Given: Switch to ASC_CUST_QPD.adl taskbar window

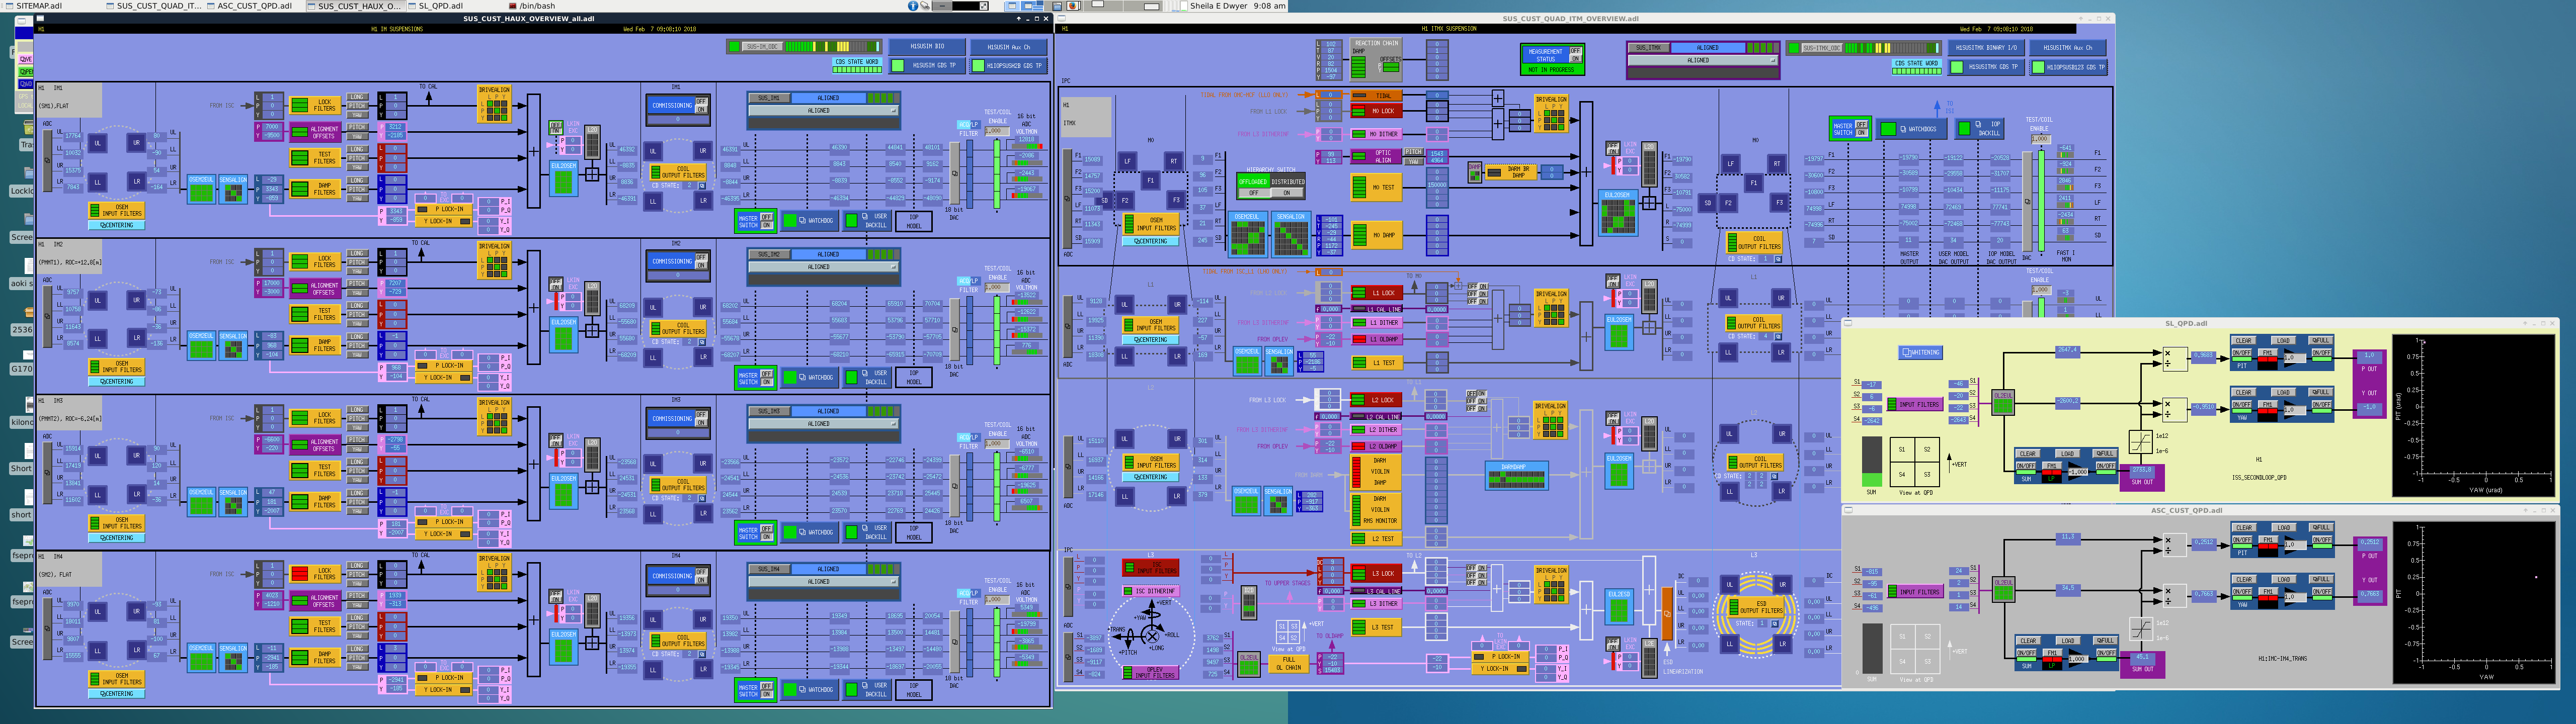Looking at the screenshot, I should point(255,6).
